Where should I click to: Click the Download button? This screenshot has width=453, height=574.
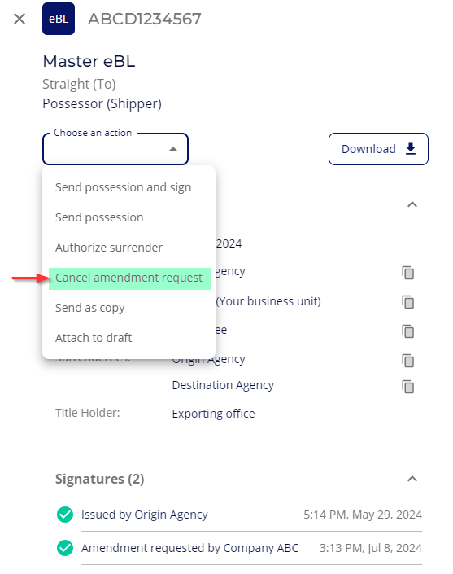click(378, 149)
